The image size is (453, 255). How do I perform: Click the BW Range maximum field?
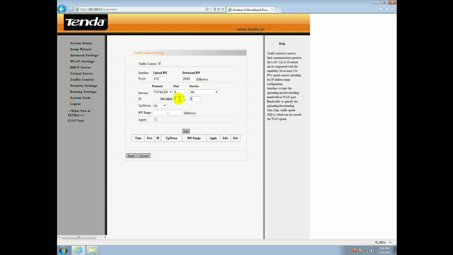coord(176,113)
